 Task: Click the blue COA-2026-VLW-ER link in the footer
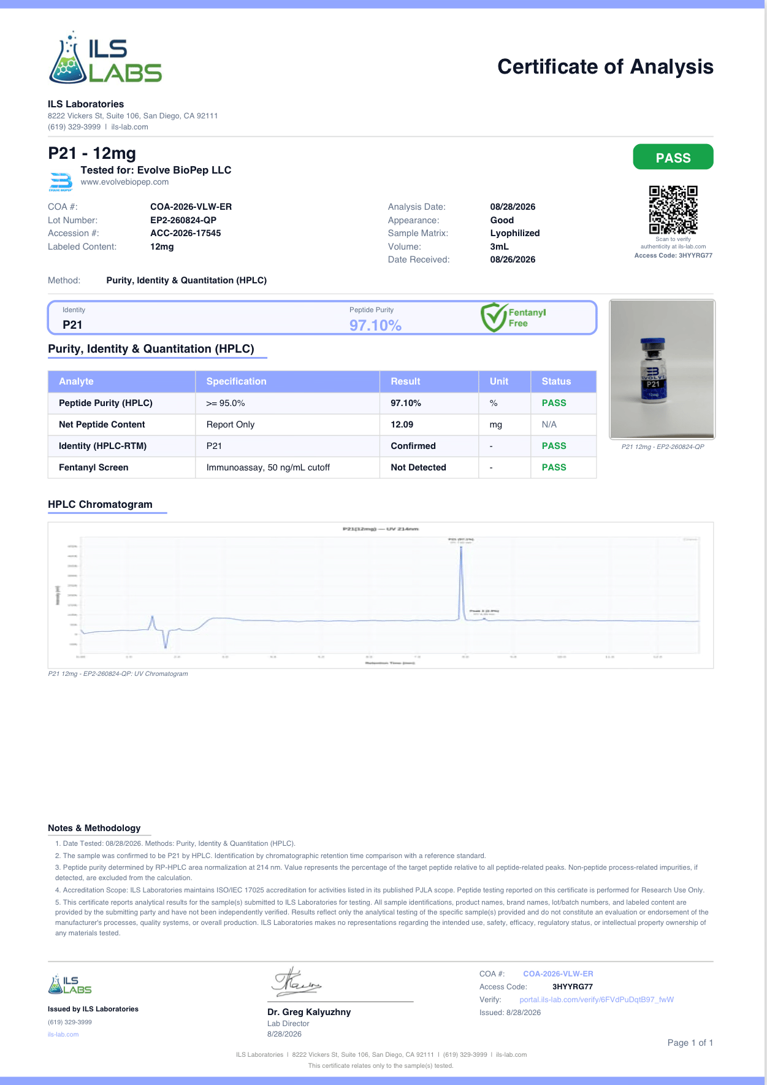tap(558, 974)
